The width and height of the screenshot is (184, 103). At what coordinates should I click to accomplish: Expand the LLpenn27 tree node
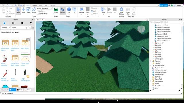pos(153,43)
